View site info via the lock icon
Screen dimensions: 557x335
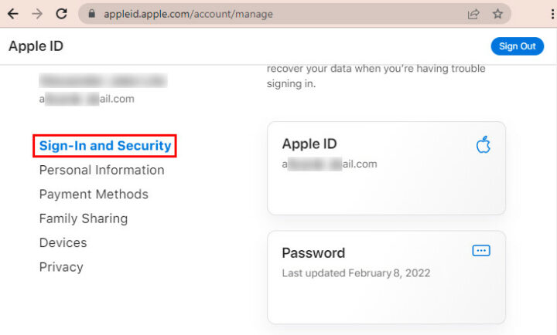click(x=91, y=14)
